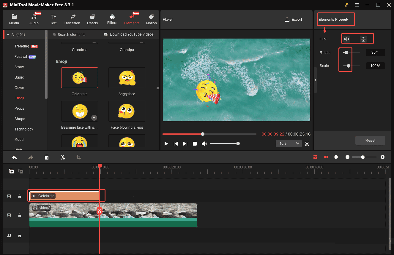The height and width of the screenshot is (255, 394).
Task: Add a new track with the plus icon
Action: 11,171
